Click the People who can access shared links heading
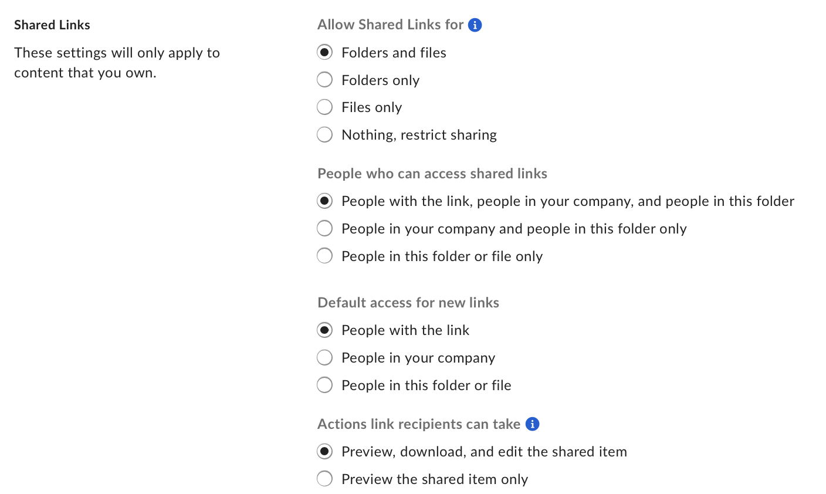826x494 pixels. click(x=432, y=173)
